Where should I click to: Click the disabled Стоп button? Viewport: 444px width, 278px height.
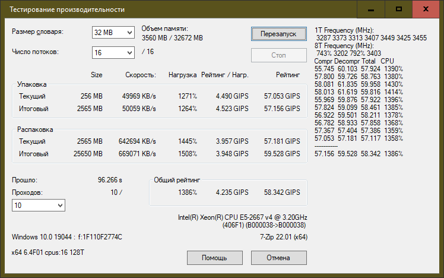(x=278, y=55)
